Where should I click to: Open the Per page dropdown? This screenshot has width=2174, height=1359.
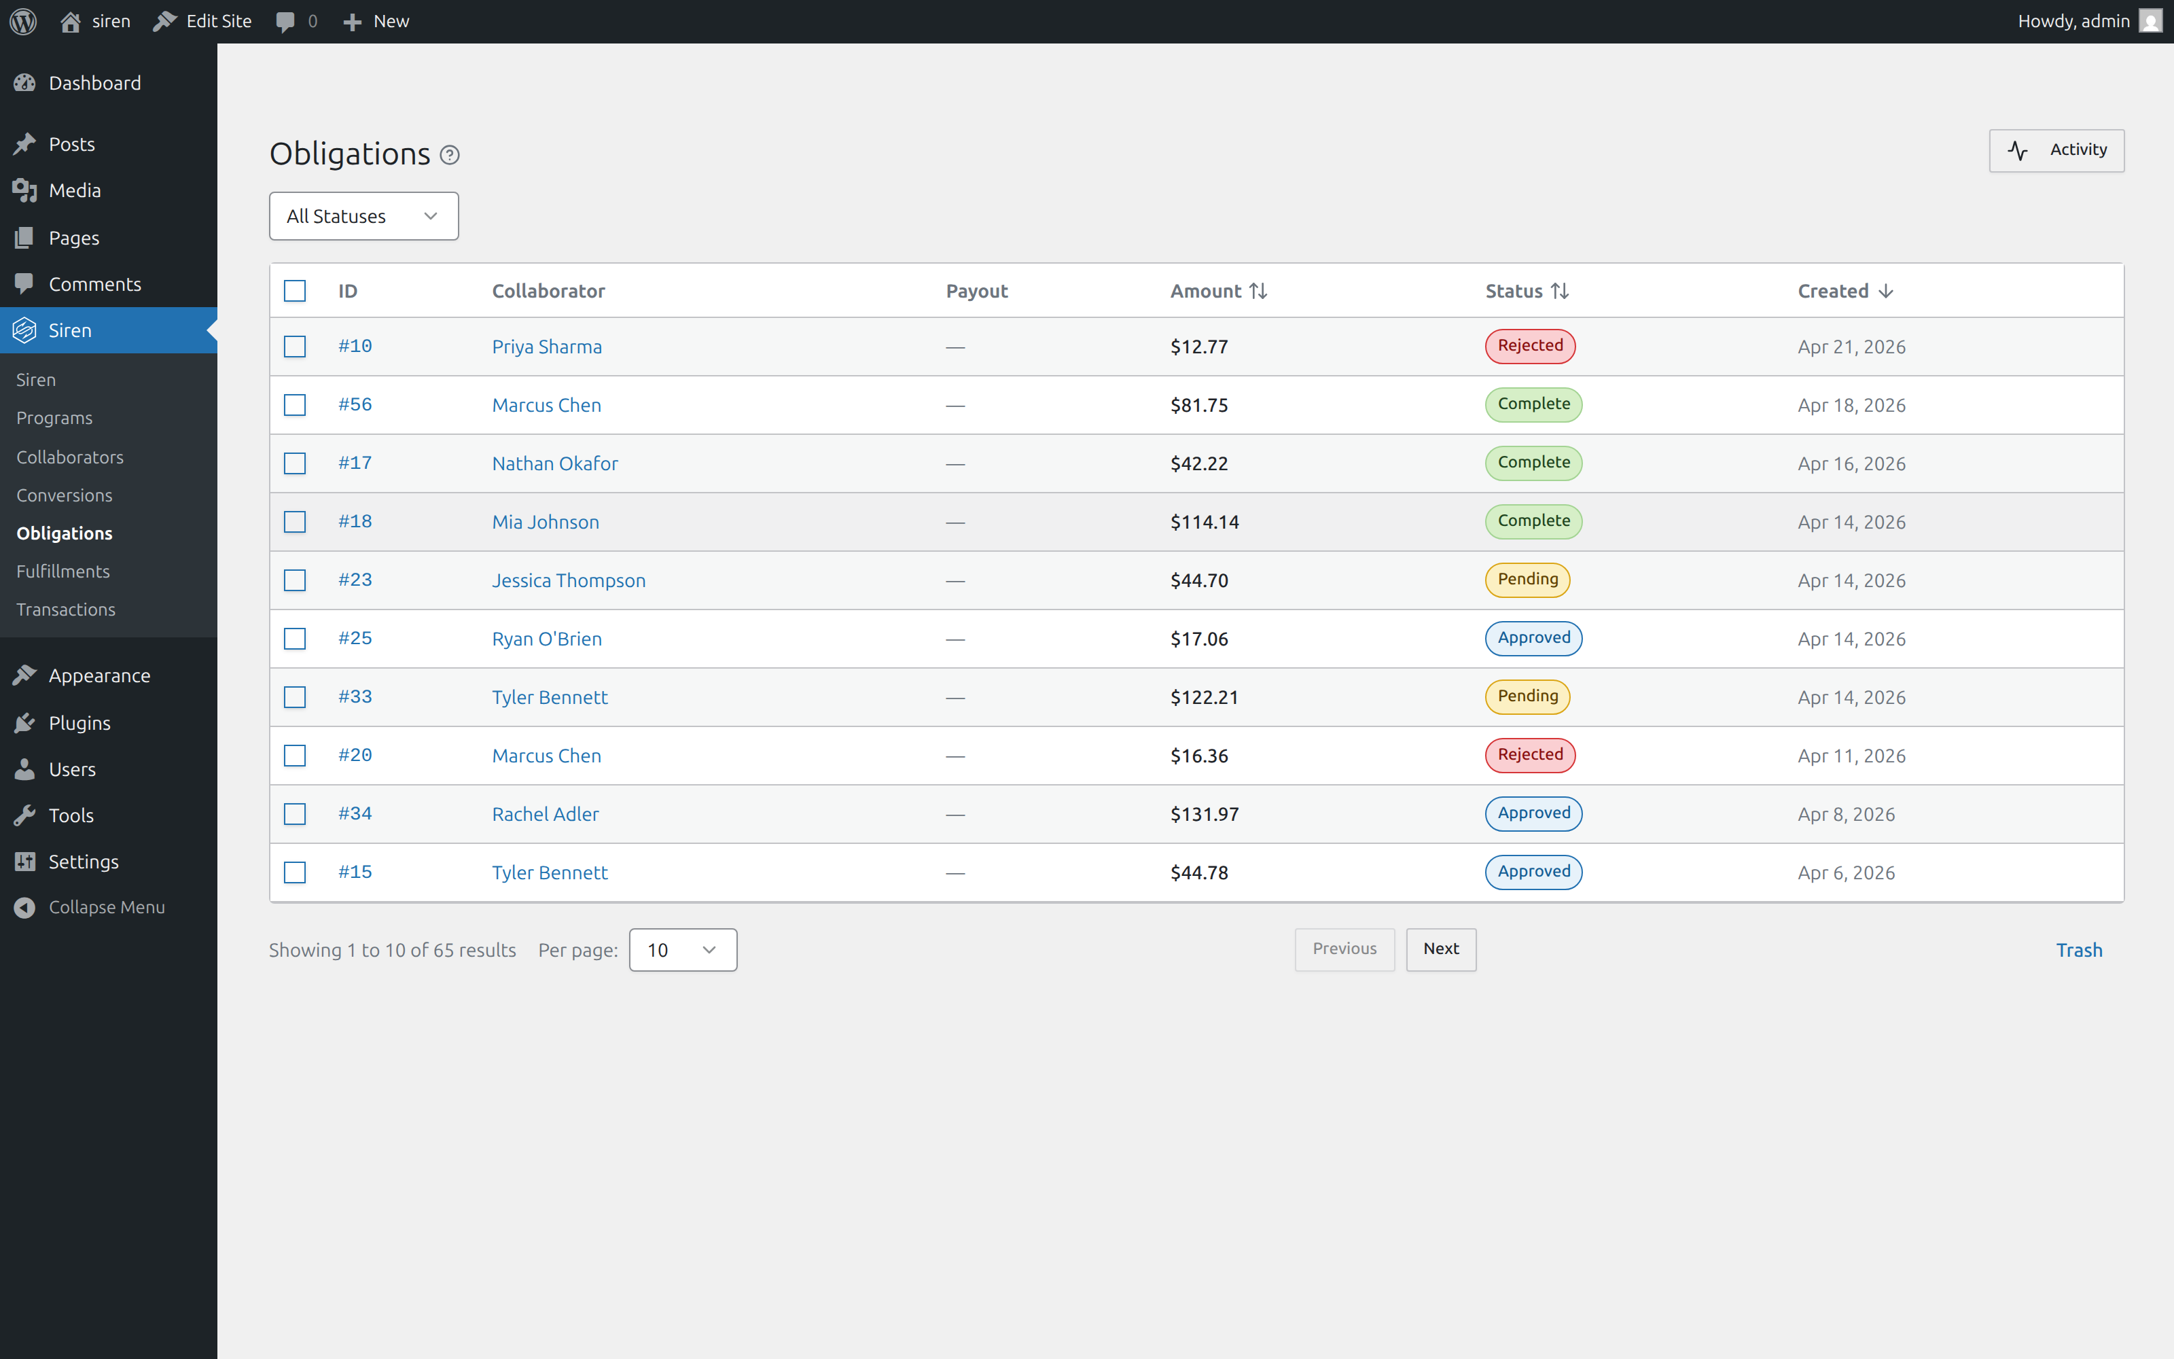[x=683, y=949]
